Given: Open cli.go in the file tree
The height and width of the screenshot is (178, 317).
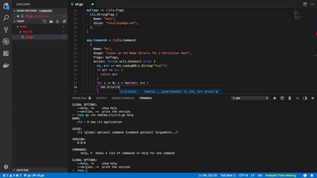Looking at the screenshot, I should (x=40, y=37).
